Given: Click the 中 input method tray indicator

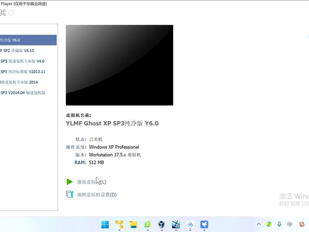Looking at the screenshot, I should coord(290,224).
